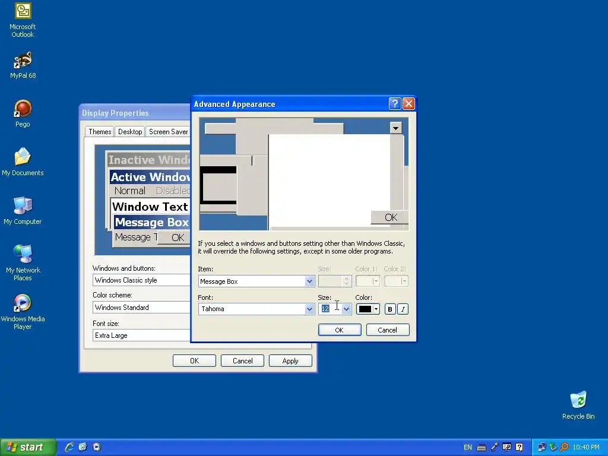Launch Windows Media Player from Quick Launch
608x456 pixels.
tap(97, 447)
